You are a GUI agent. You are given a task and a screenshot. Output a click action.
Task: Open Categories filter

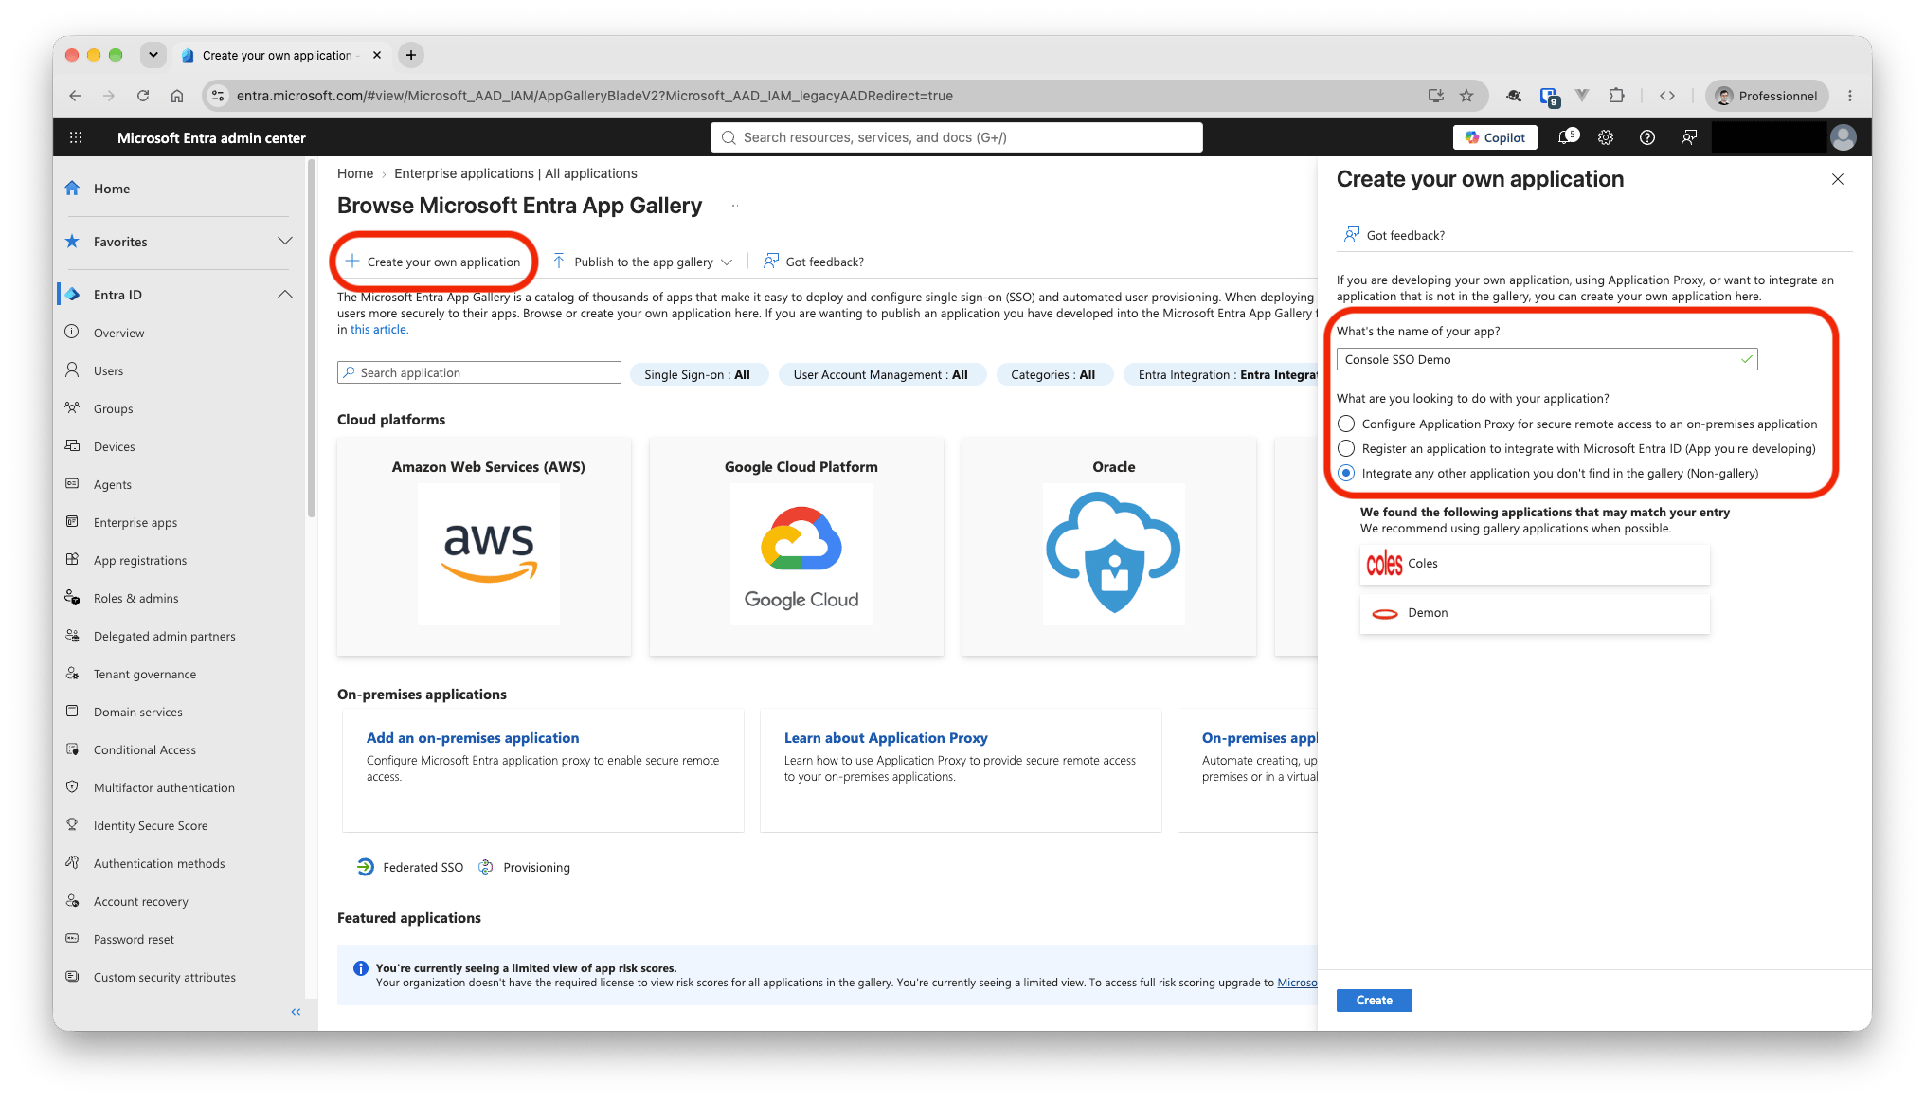(x=1052, y=374)
